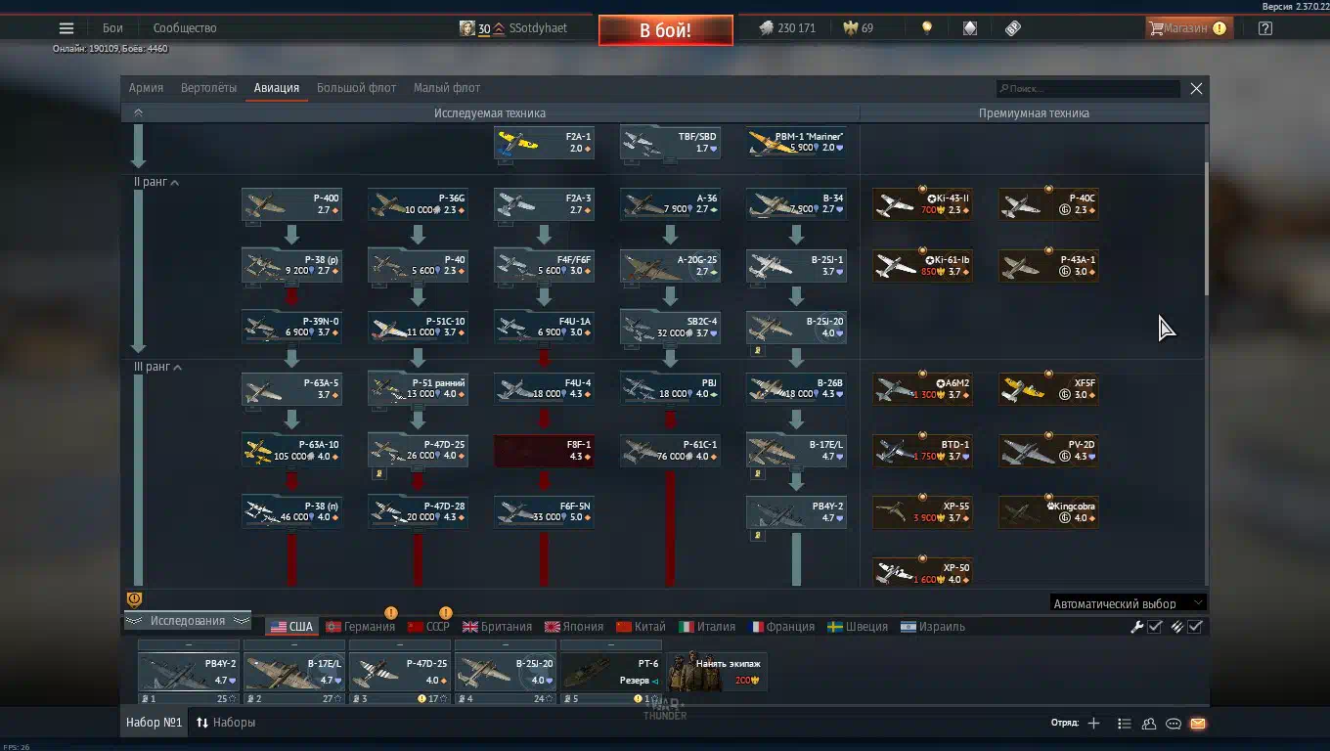The height and width of the screenshot is (751, 1330).
Task: Open the hamburger main menu
Action: pos(66,28)
